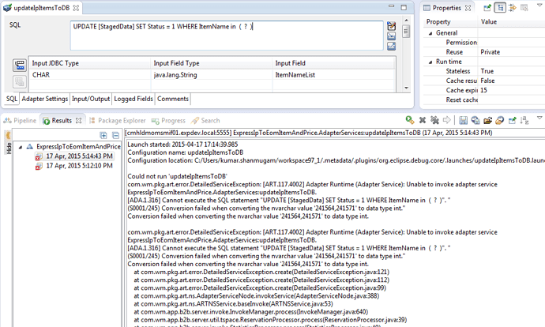The height and width of the screenshot is (327, 545).
Task: Select the 17 Apr, 2015 5:14:43 PM result
Action: click(79, 156)
